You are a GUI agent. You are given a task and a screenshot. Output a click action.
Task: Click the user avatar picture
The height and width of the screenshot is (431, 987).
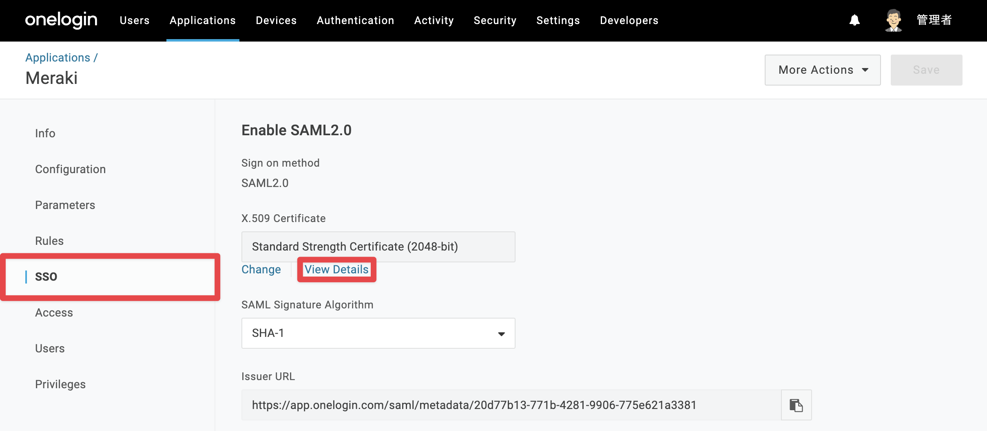click(893, 20)
